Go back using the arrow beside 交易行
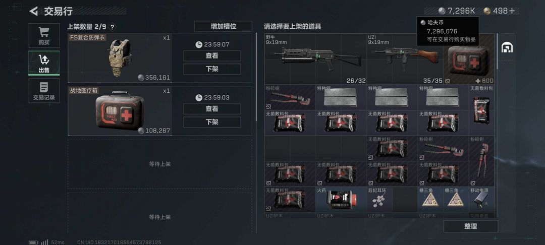 pyautogui.click(x=34, y=11)
